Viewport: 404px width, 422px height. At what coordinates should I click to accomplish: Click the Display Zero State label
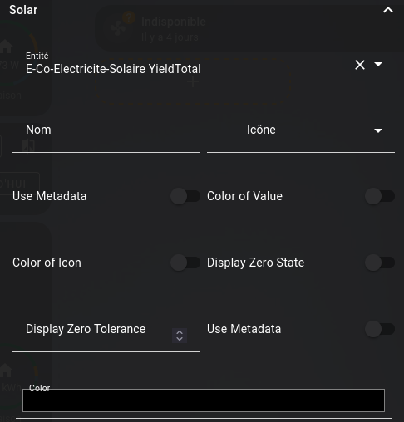255,263
